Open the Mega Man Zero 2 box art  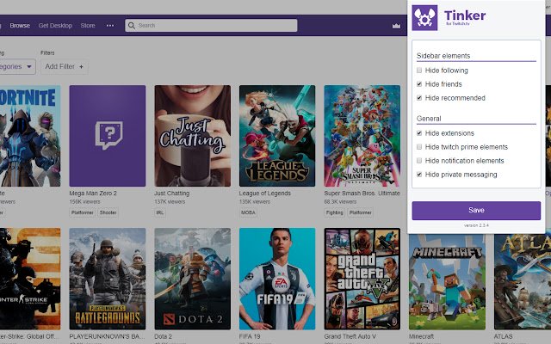click(x=107, y=136)
